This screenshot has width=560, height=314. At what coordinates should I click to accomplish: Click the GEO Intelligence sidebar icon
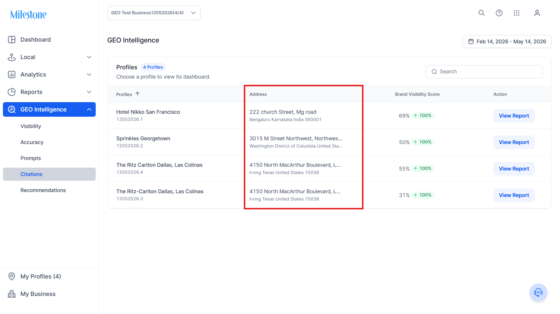12,109
